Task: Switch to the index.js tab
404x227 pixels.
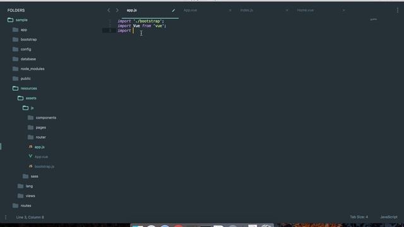Action: pos(247,10)
